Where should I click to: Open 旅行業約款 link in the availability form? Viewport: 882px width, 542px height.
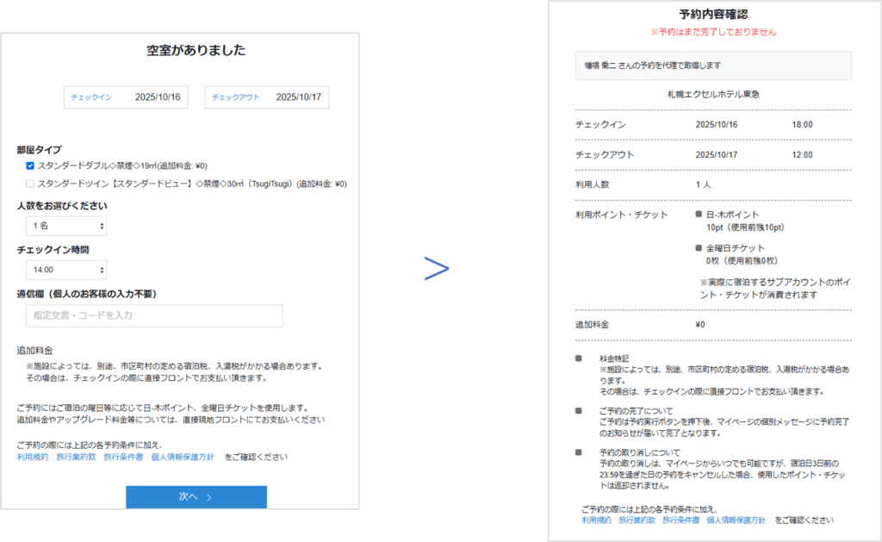[x=76, y=457]
